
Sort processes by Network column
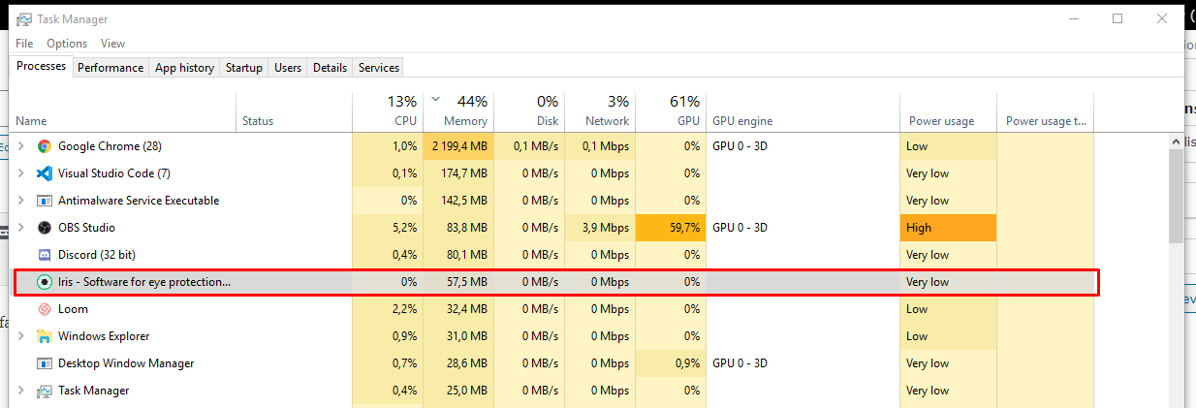click(599, 111)
